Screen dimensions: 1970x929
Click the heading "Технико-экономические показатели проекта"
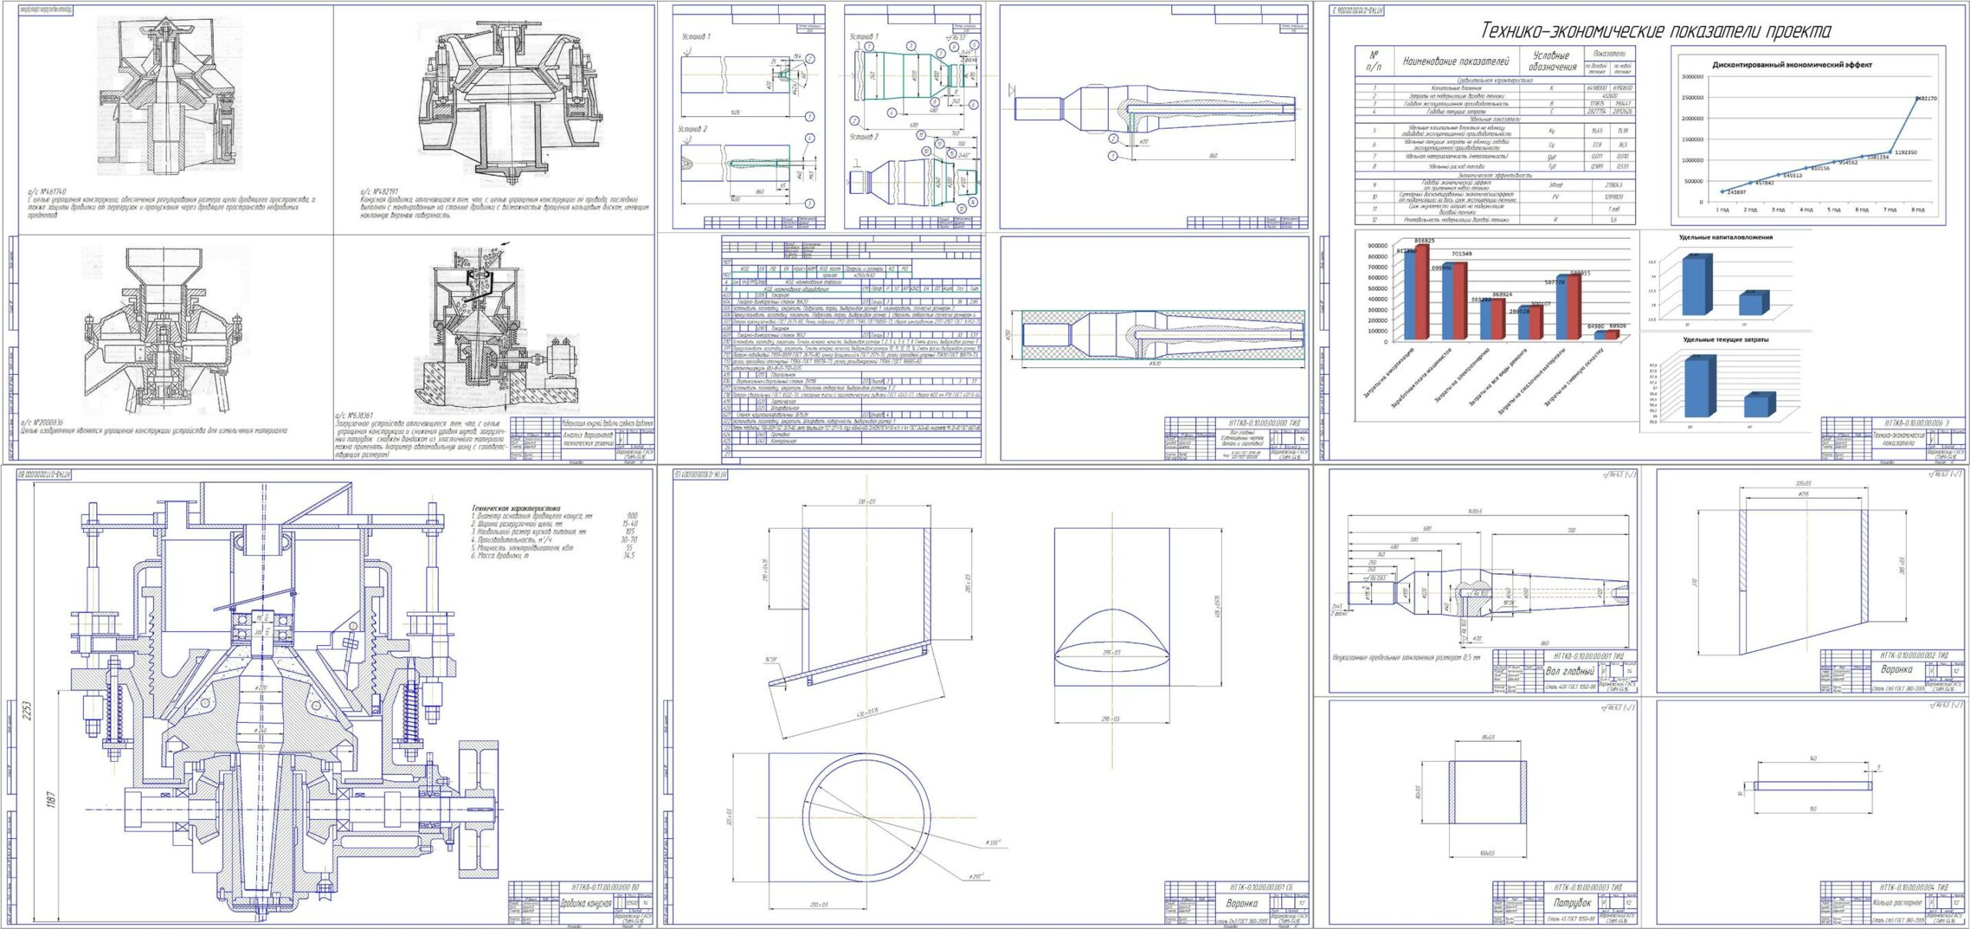[x=1655, y=31]
